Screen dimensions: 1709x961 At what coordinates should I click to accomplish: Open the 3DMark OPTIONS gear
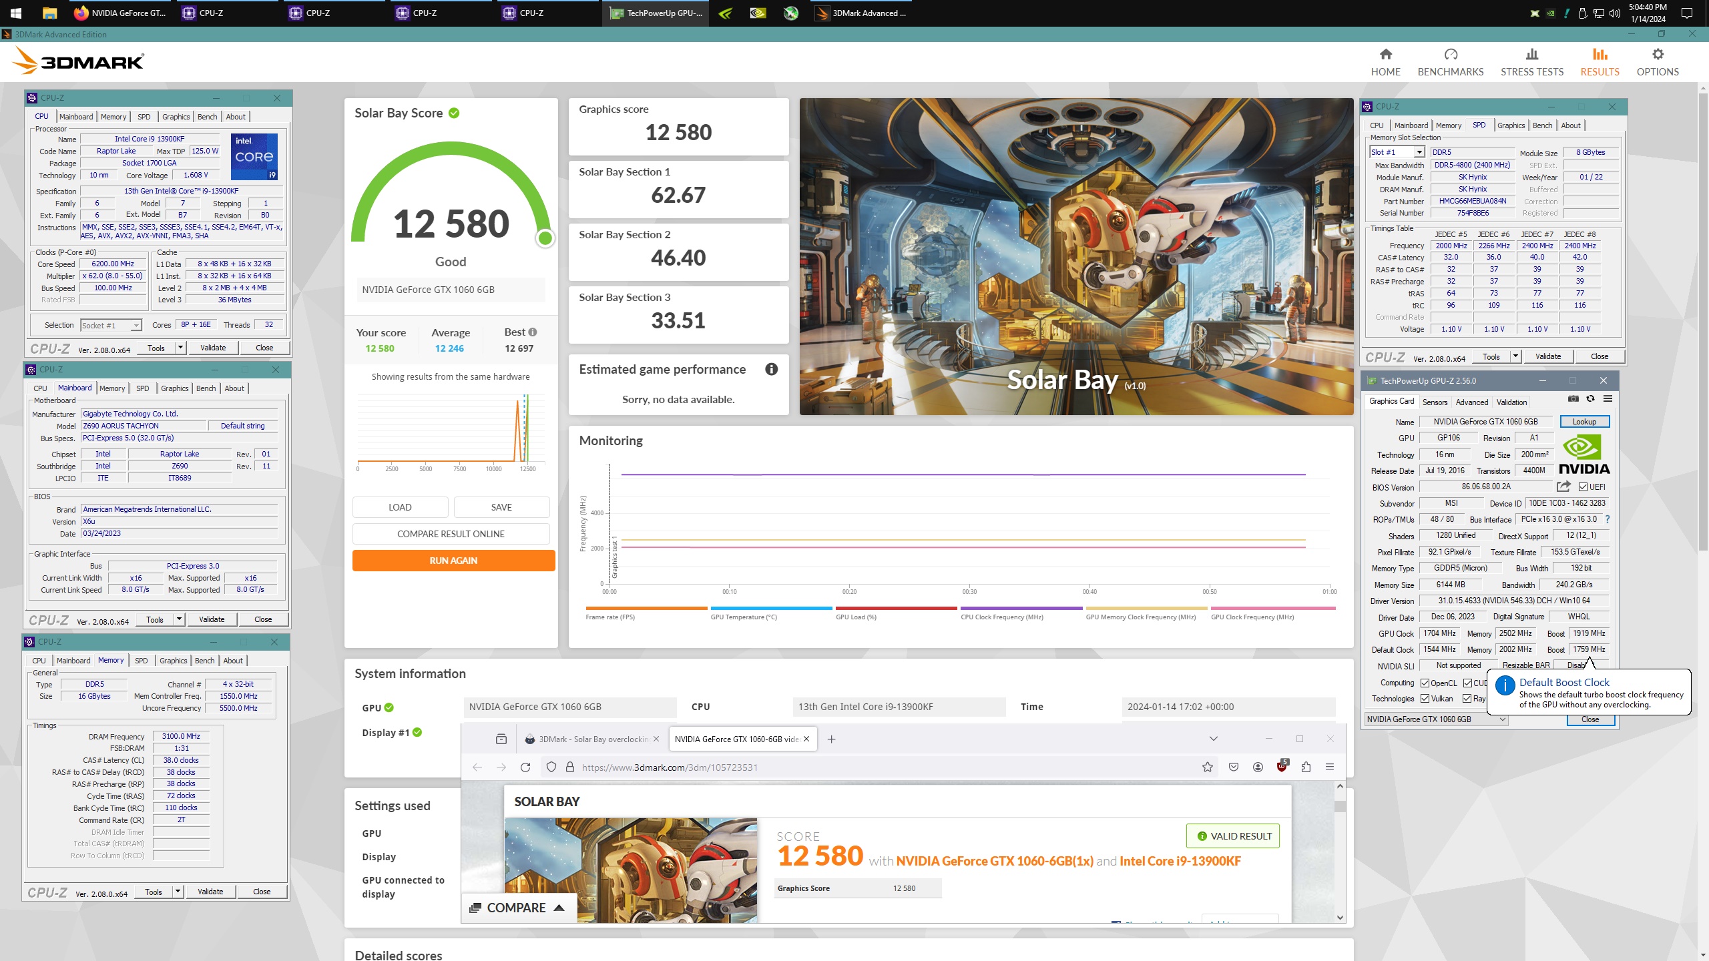coord(1657,62)
